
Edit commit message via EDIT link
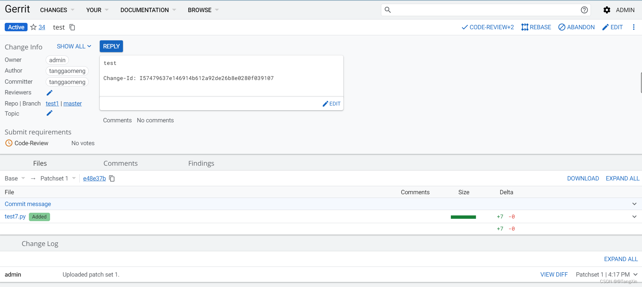point(332,104)
